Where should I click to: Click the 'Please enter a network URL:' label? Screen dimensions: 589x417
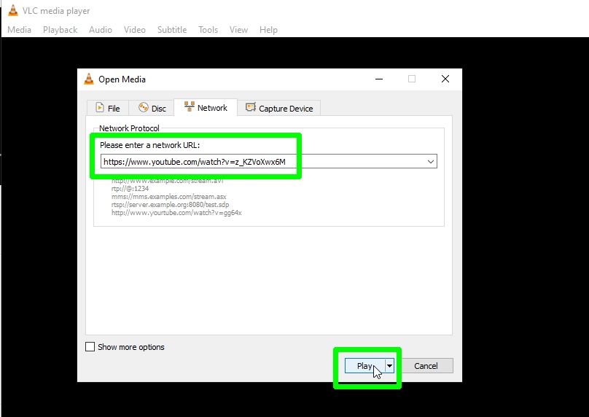click(149, 145)
